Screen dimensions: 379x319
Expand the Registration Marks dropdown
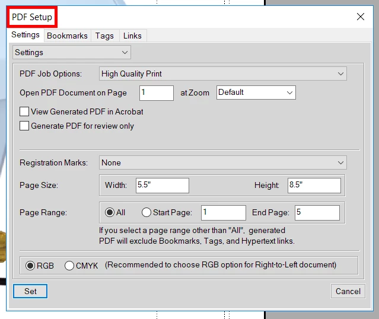223,162
